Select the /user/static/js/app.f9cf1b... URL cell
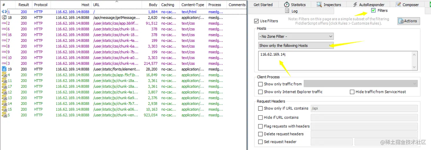431x150 pixels. tap(116, 75)
